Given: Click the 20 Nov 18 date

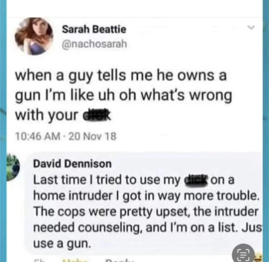Looking at the screenshot, I should 93,136.
